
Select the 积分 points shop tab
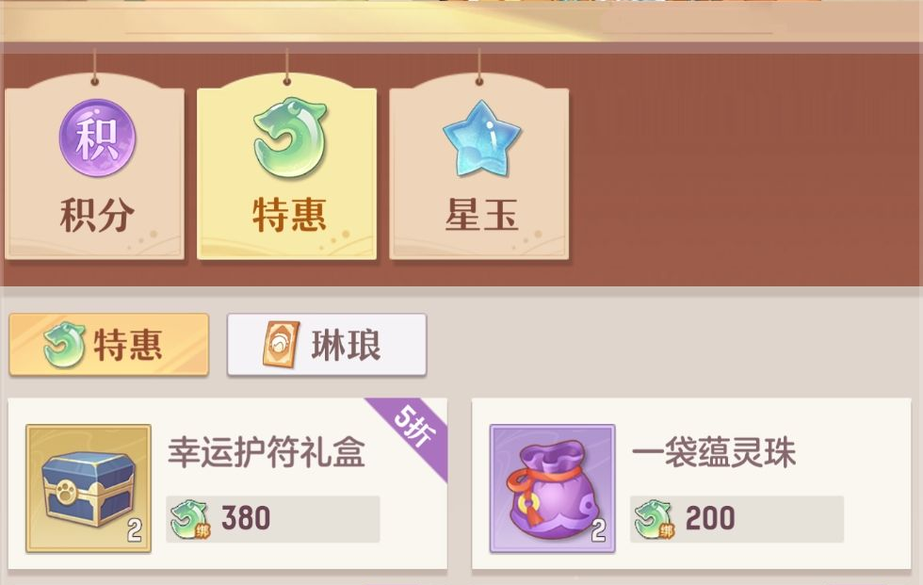(95, 168)
